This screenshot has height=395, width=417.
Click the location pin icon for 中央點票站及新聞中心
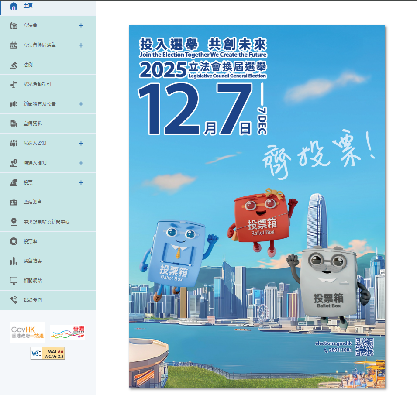click(x=14, y=222)
